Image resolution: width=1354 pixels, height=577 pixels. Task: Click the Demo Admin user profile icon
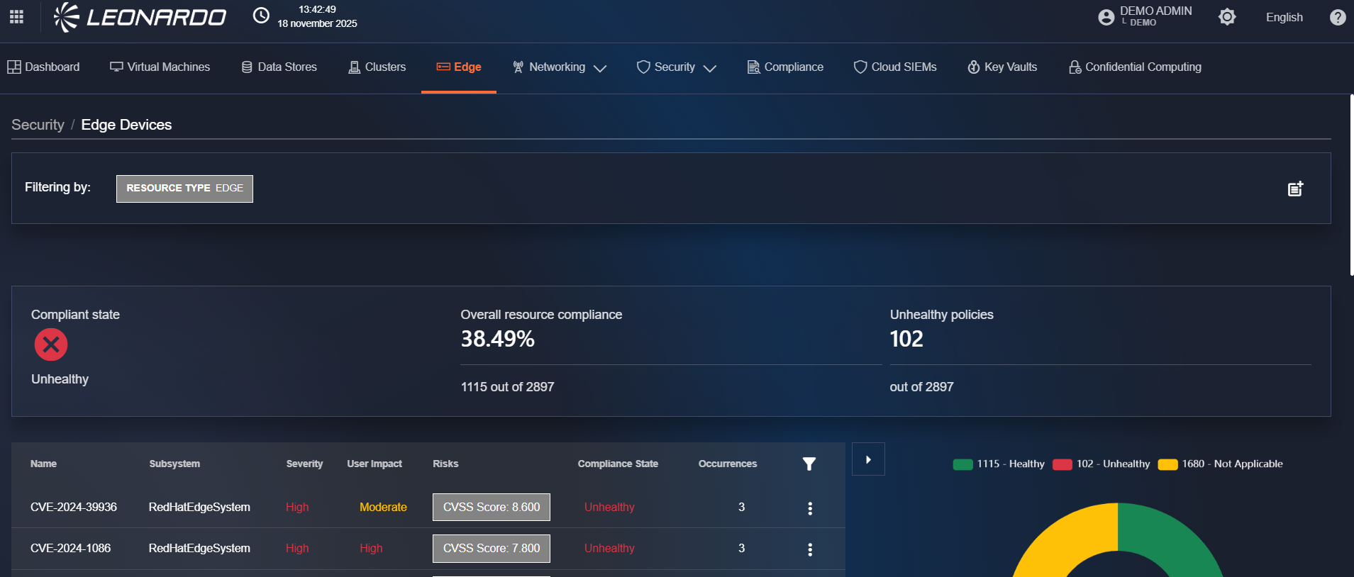pos(1106,17)
